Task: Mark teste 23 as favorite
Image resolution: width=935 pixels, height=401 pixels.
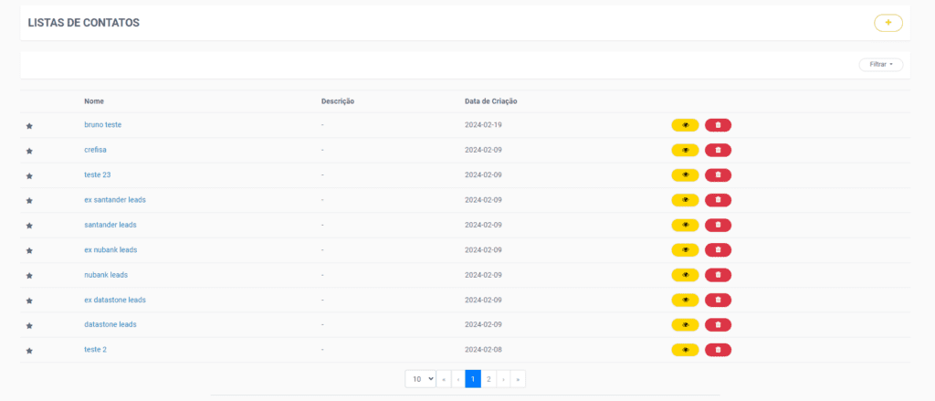Action: coord(29,176)
